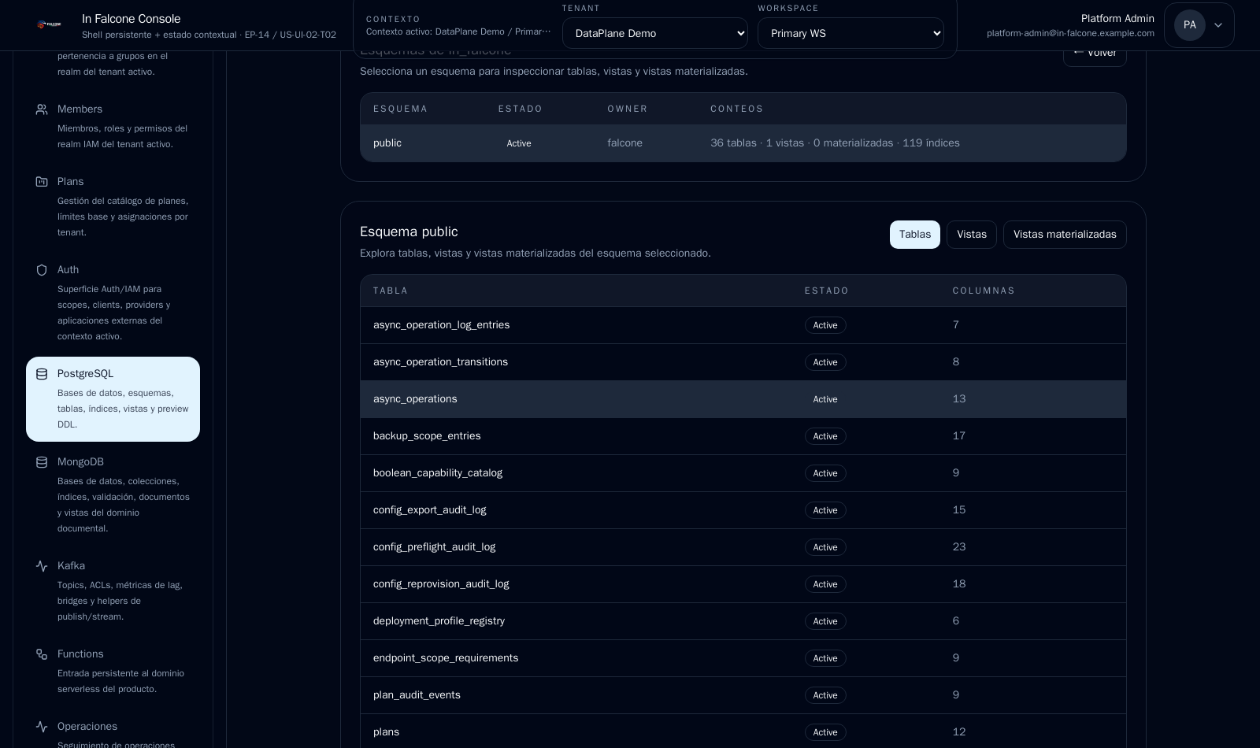Select the plans table row
Screen dimensions: 1260x748
tap(743, 732)
